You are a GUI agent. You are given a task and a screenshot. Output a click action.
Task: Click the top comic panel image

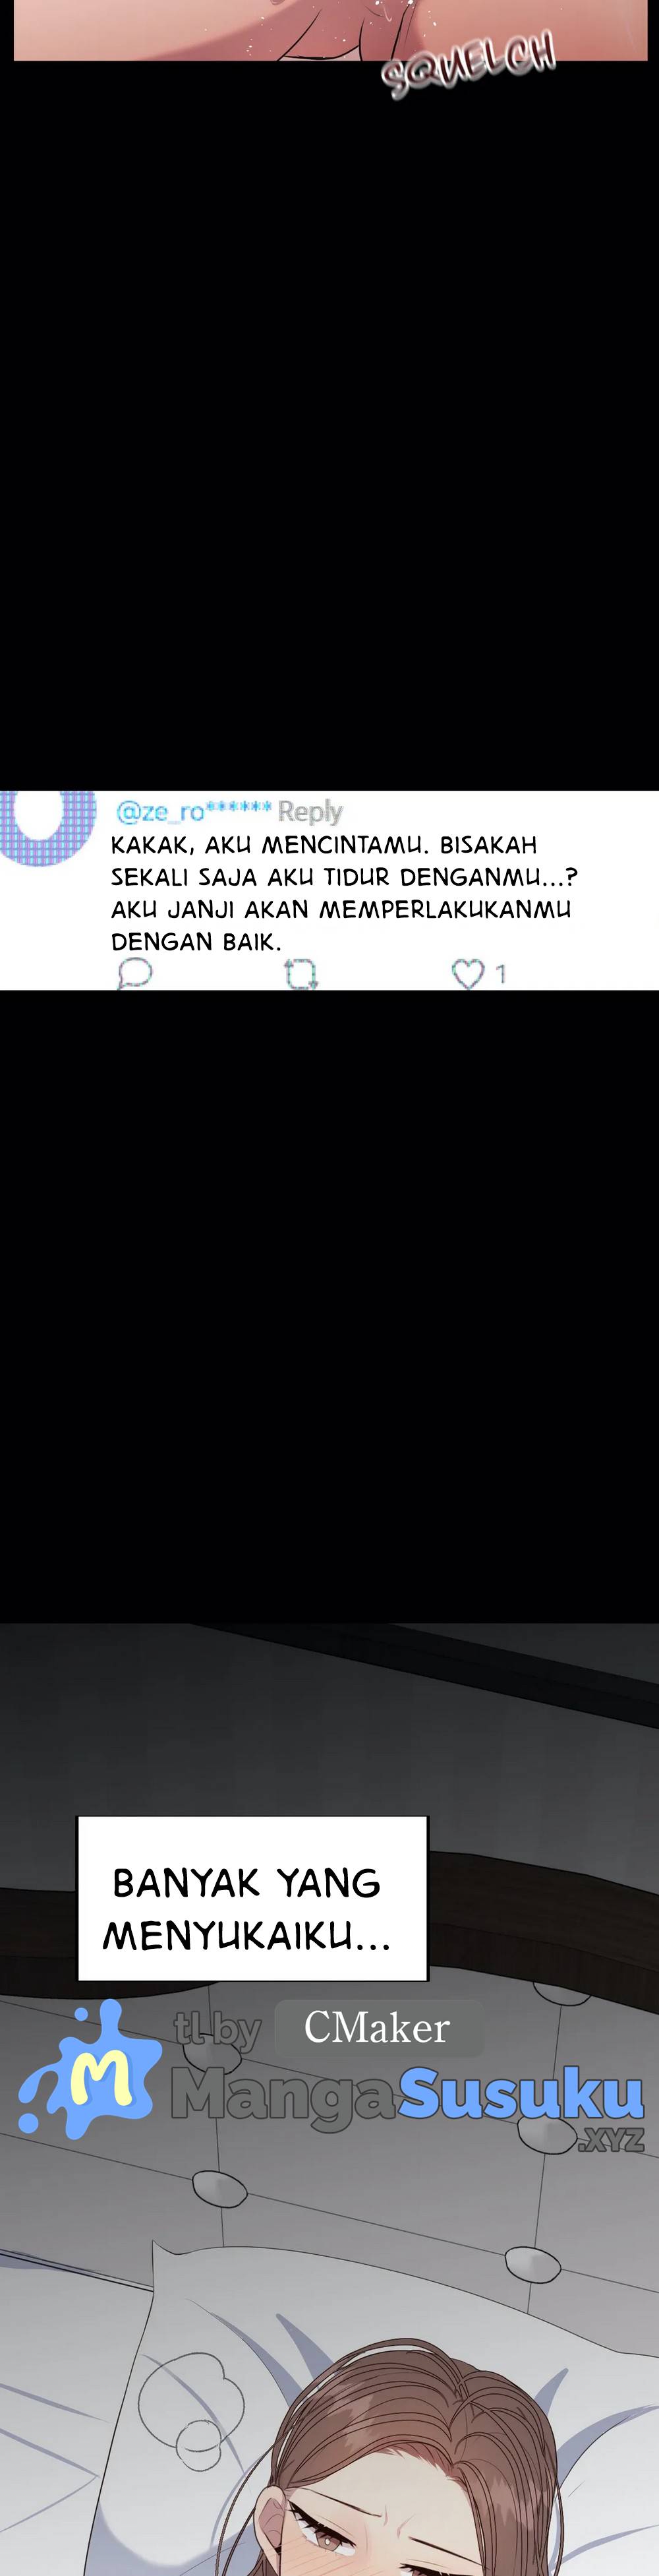(x=330, y=30)
